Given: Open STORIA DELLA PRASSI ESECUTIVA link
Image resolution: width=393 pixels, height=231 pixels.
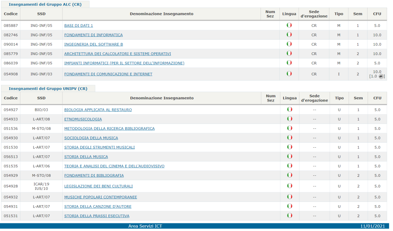Looking at the screenshot, I should tap(97, 216).
